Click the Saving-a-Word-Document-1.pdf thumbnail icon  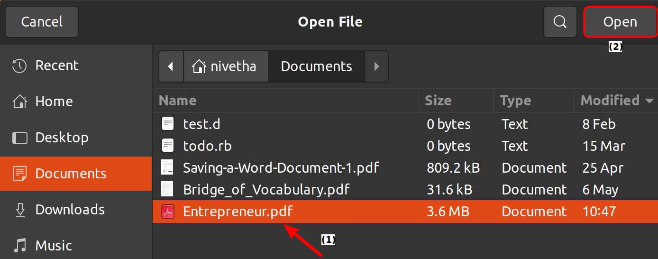(168, 168)
